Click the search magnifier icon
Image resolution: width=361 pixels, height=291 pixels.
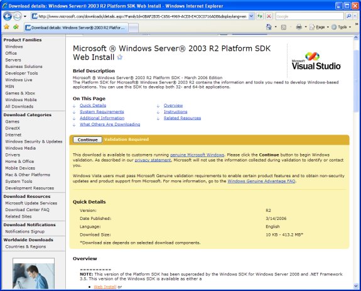tap(349, 16)
